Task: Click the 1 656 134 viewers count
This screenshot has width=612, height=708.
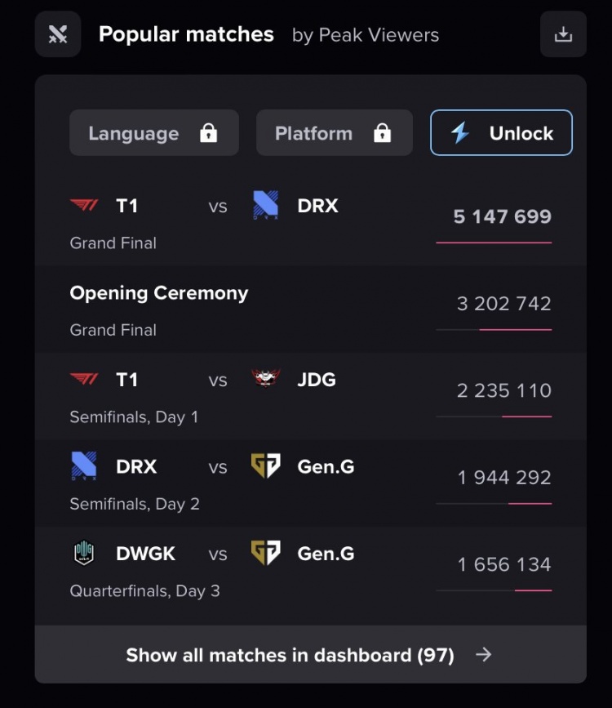Action: (x=503, y=564)
